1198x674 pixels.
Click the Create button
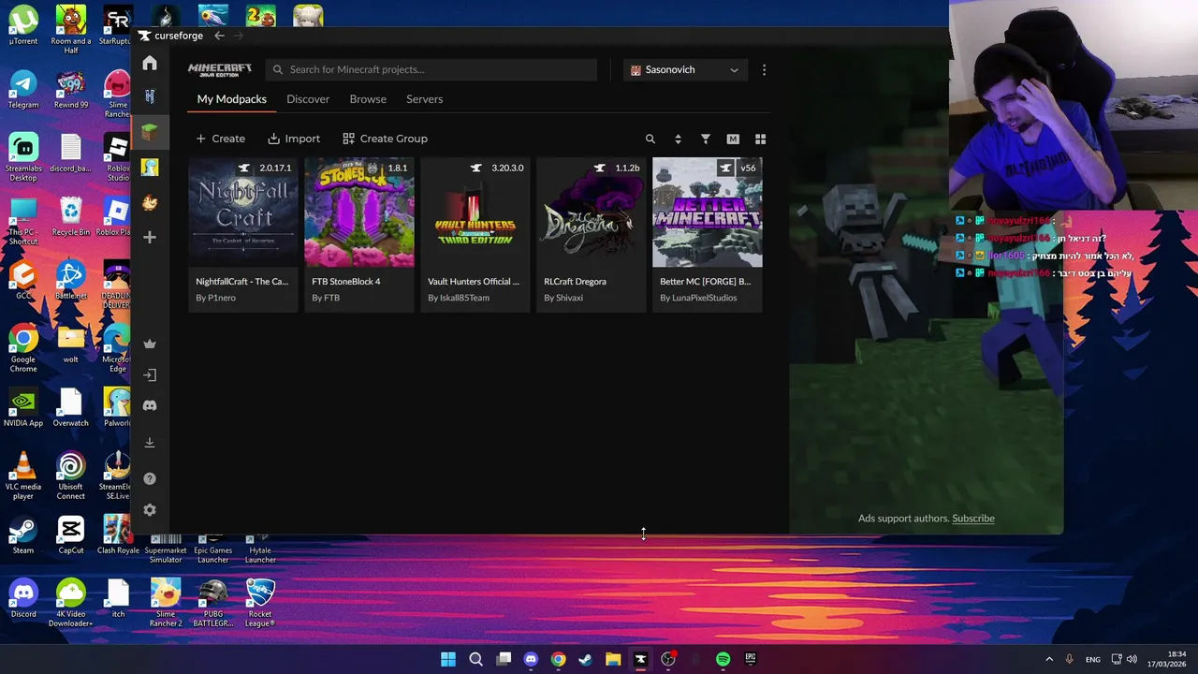pos(221,139)
